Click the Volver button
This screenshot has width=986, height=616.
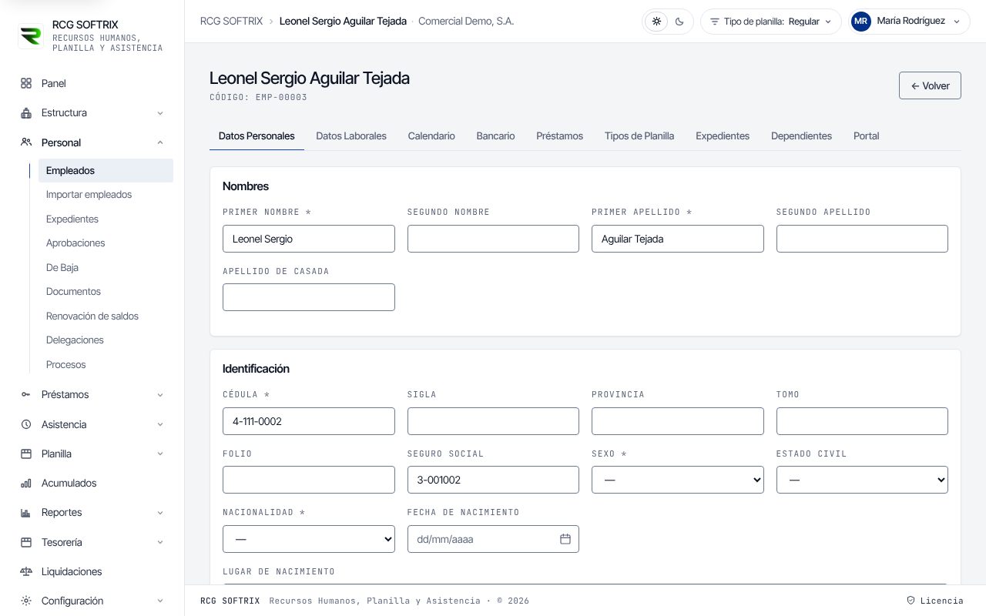point(930,85)
